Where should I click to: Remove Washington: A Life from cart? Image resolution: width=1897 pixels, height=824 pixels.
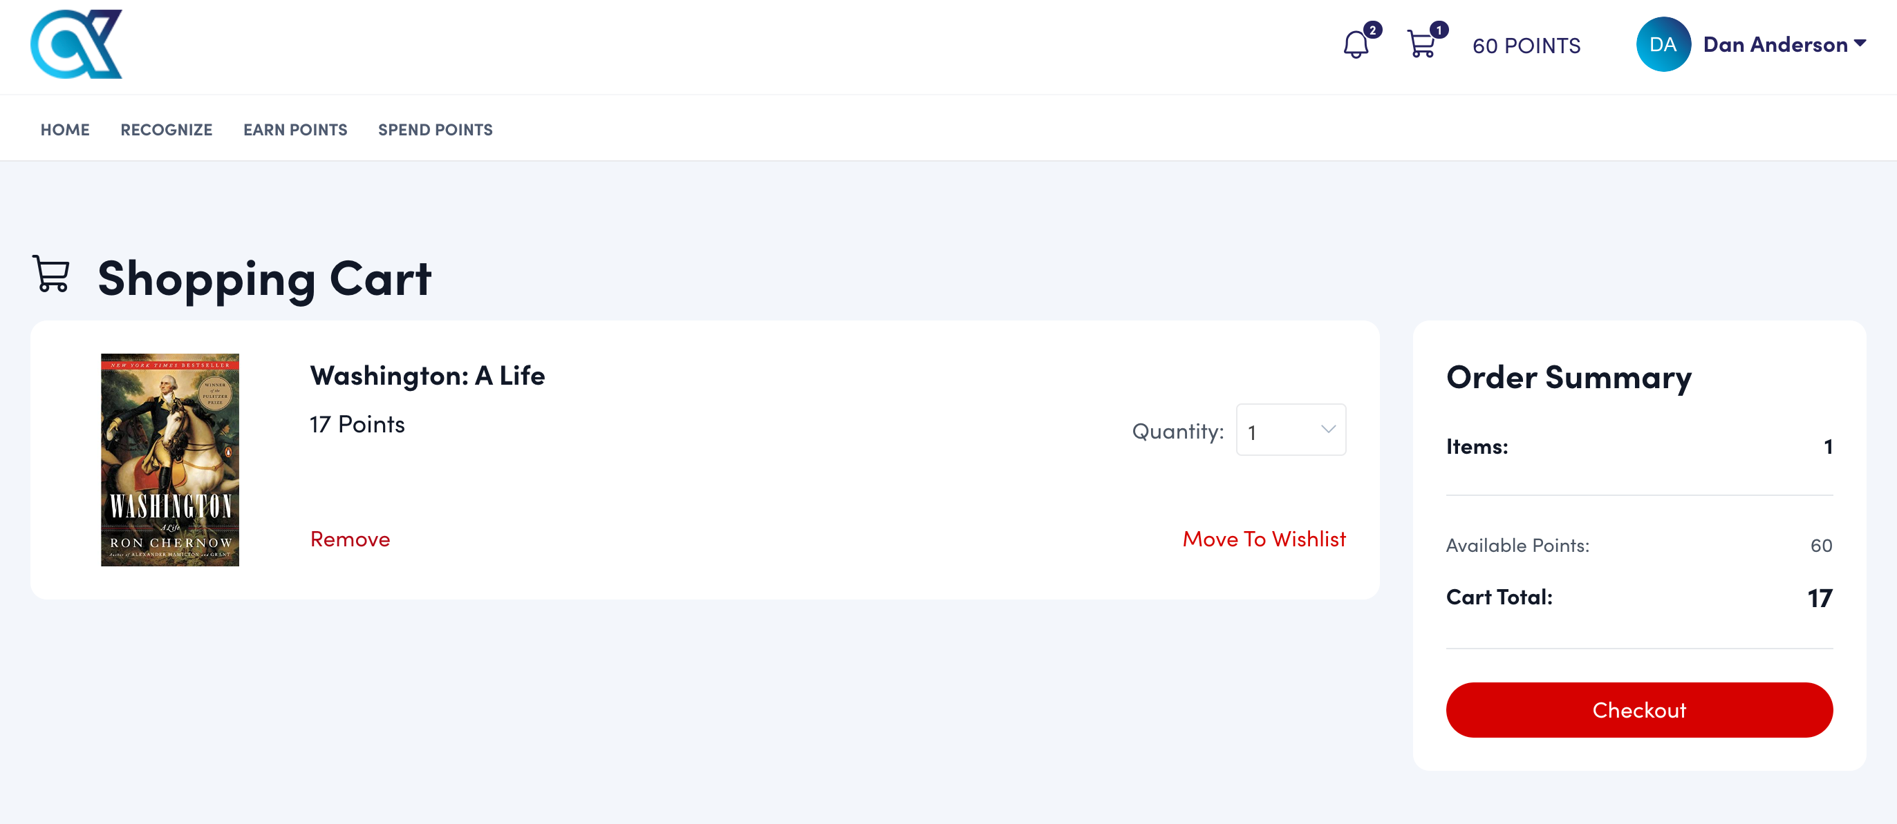pos(350,539)
